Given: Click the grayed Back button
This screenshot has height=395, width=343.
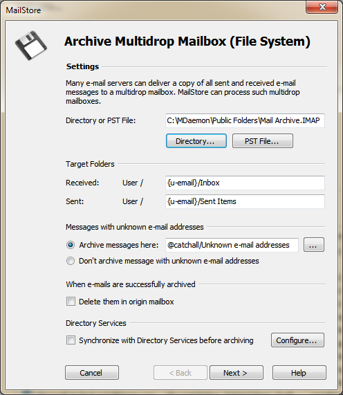Looking at the screenshot, I should [180, 373].
